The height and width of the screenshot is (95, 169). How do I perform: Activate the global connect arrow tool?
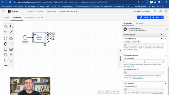tap(11, 32)
